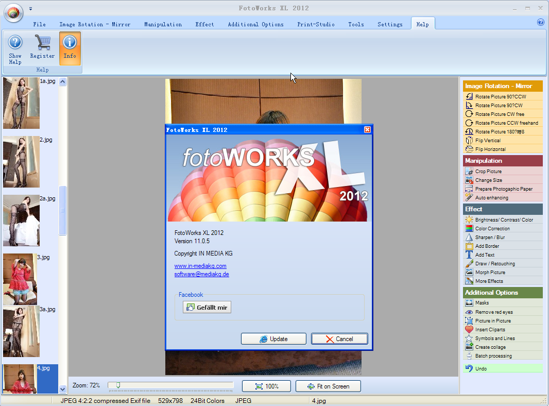
Task: Open Change Size tool
Action: [503, 180]
